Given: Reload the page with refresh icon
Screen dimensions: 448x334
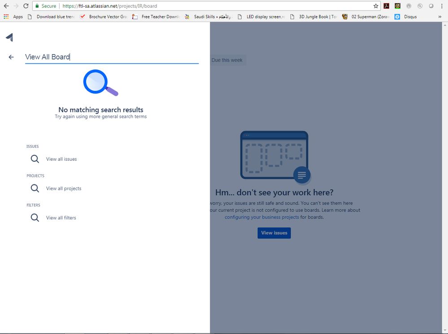Looking at the screenshot, I should [x=26, y=6].
